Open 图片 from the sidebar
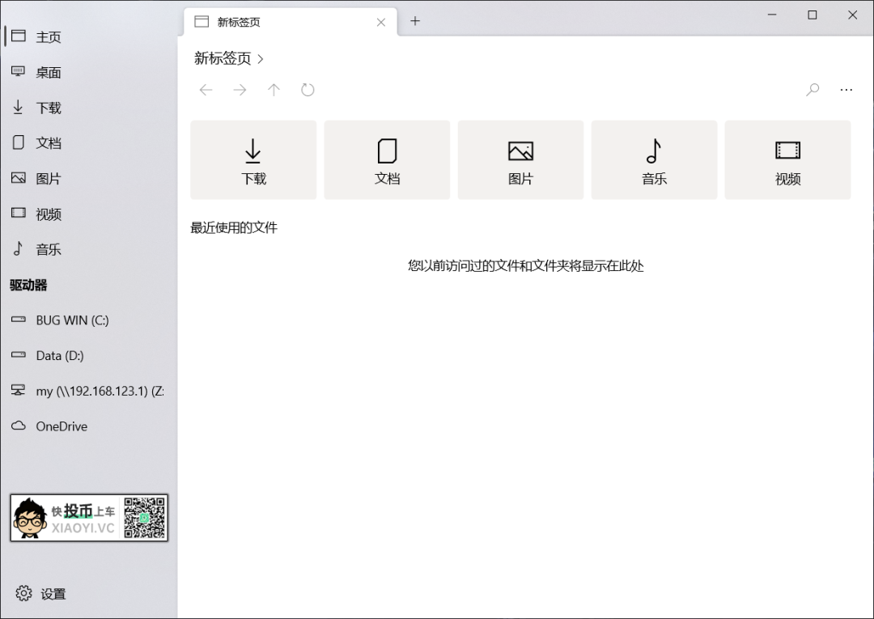The height and width of the screenshot is (619, 874). click(89, 178)
